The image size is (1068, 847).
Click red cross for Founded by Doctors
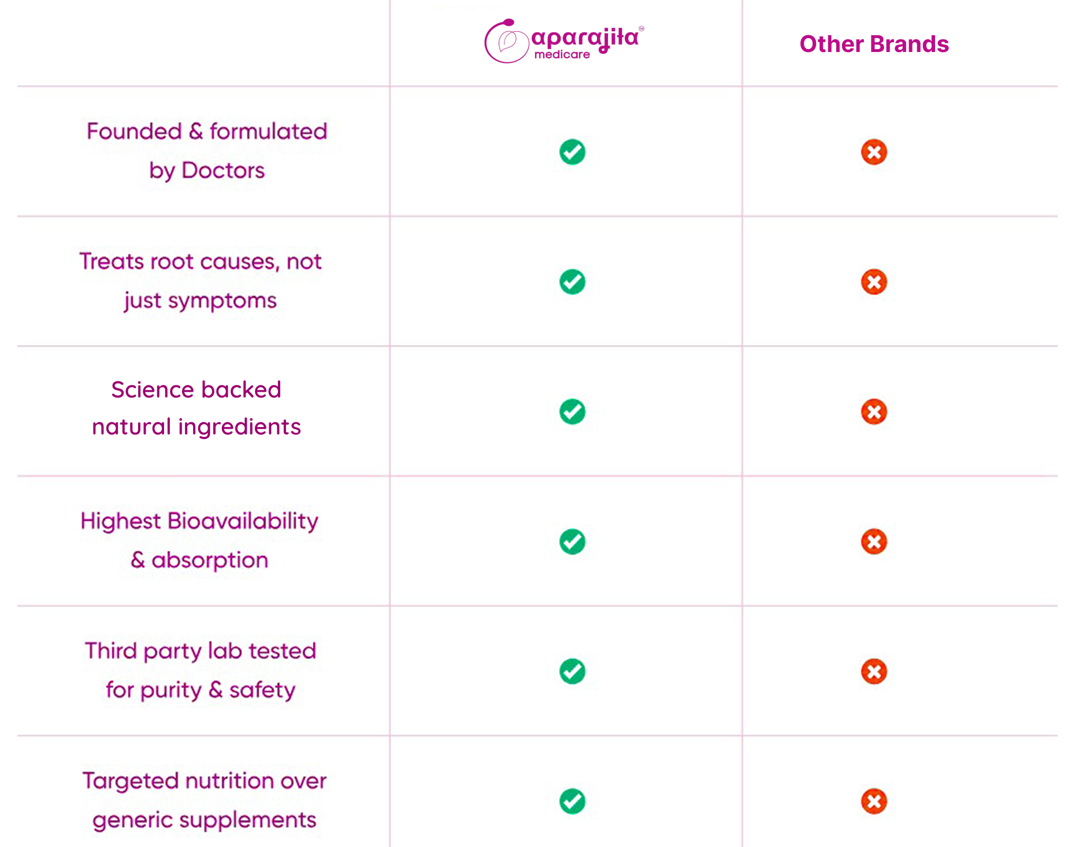[874, 153]
